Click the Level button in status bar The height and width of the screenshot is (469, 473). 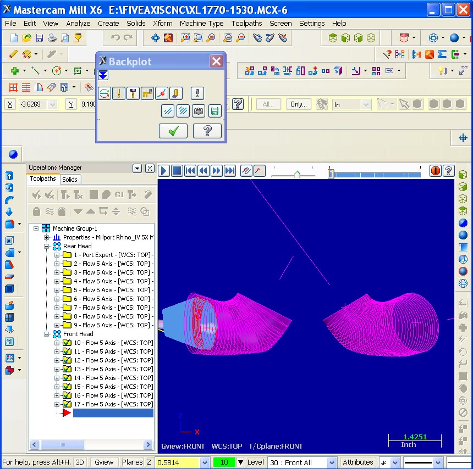(x=255, y=462)
